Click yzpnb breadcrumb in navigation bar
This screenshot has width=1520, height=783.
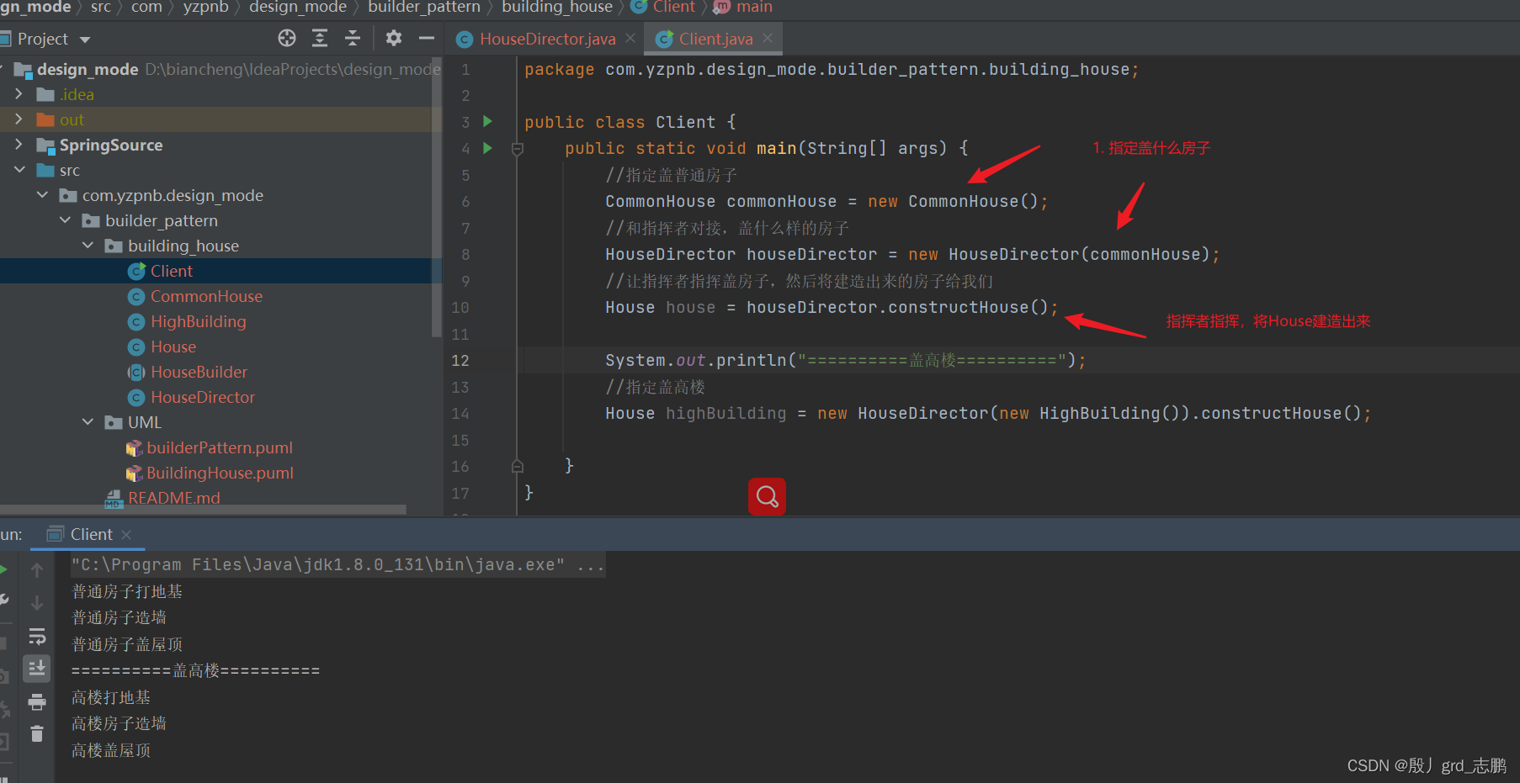[x=205, y=7]
